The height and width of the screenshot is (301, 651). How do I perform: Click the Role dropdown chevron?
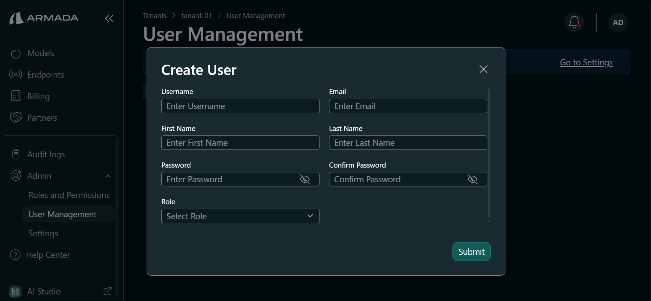click(310, 216)
